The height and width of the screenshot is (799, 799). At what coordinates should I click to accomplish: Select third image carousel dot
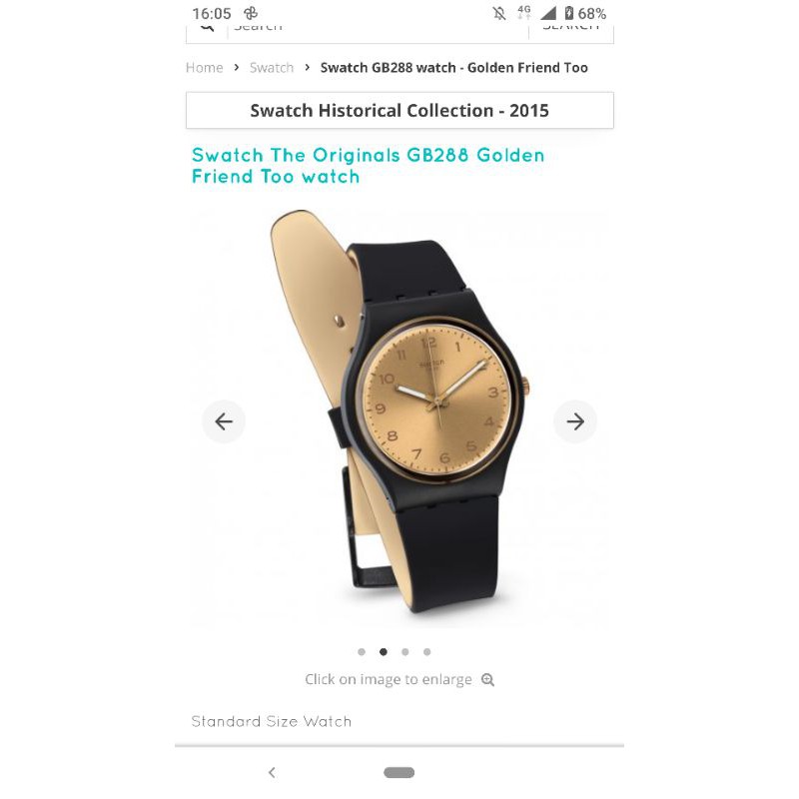405,652
